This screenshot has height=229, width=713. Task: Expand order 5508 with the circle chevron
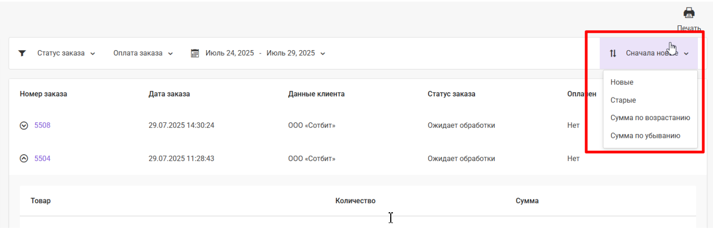click(24, 126)
